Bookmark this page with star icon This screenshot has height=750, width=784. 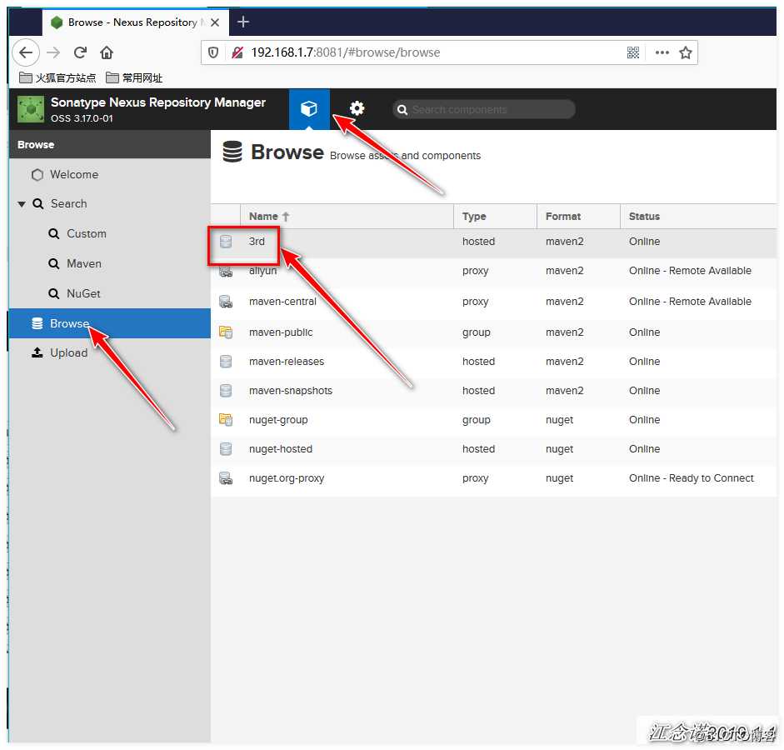[686, 52]
